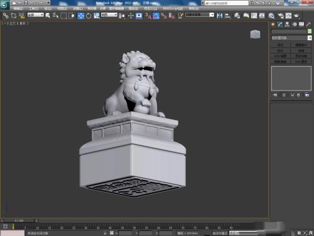Click the ViewCube in the viewport corner
This screenshot has height=236, width=314.
click(255, 34)
